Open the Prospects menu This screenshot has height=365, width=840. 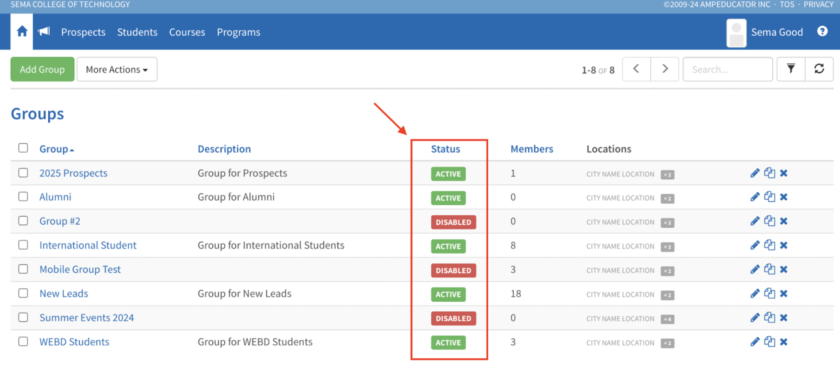pyautogui.click(x=83, y=32)
